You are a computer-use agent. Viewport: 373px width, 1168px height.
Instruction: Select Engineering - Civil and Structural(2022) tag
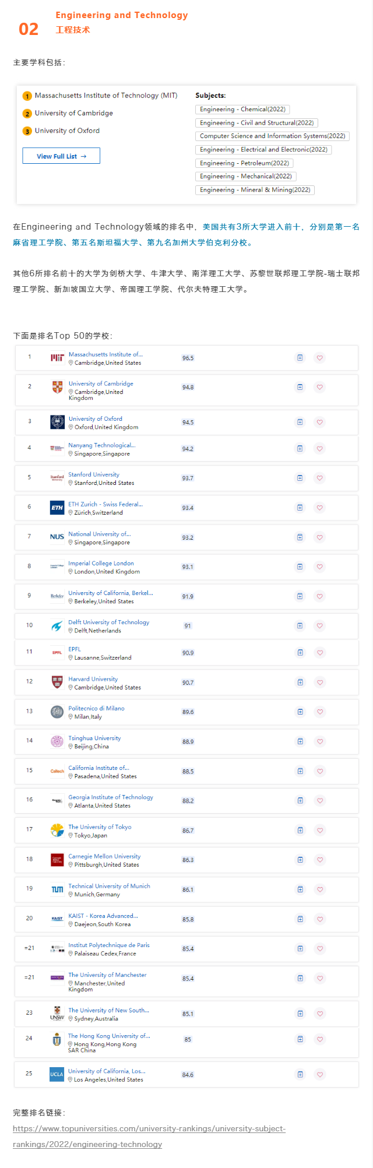[257, 123]
